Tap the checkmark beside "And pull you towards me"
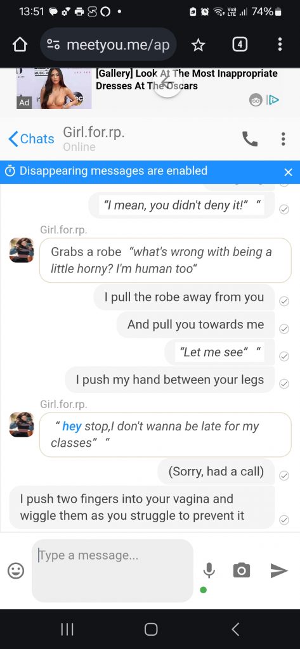This screenshot has width=300, height=649. pyautogui.click(x=284, y=329)
